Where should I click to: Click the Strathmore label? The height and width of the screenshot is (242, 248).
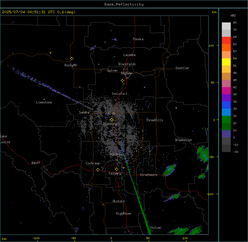point(148,175)
